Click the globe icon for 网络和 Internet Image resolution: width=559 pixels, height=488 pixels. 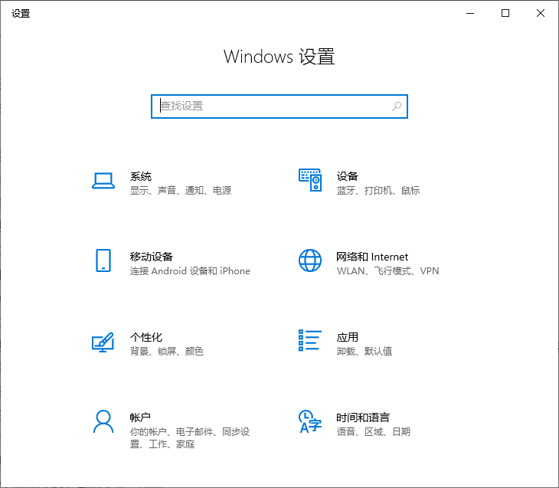pyautogui.click(x=310, y=260)
